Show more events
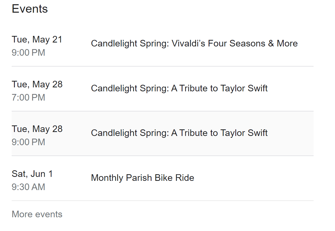 (x=37, y=214)
